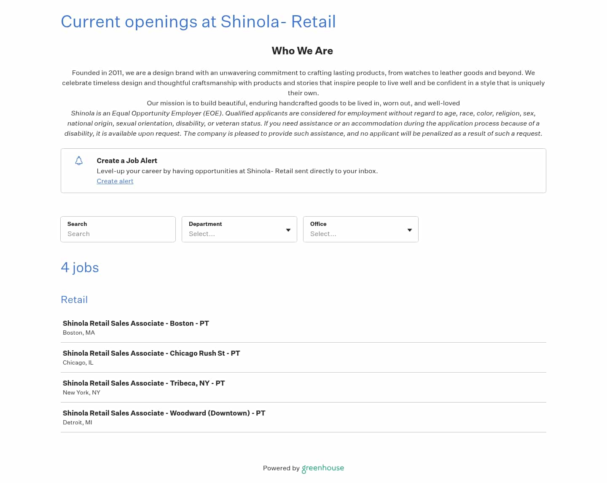
Task: Focus the Search input field
Action: tap(118, 229)
